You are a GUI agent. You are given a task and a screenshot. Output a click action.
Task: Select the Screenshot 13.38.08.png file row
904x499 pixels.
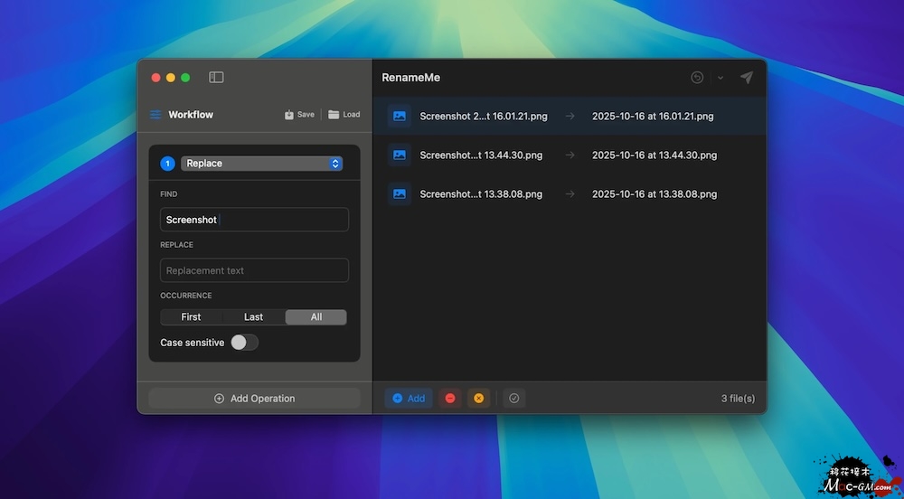(x=570, y=193)
